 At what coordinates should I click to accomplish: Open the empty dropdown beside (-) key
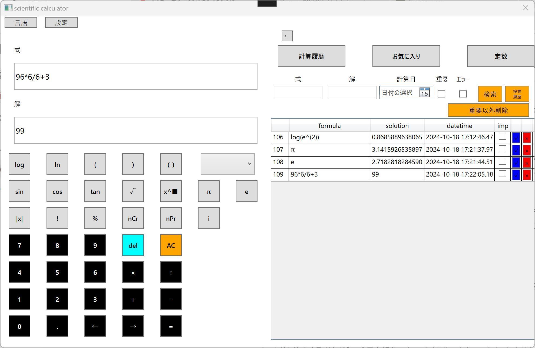227,164
